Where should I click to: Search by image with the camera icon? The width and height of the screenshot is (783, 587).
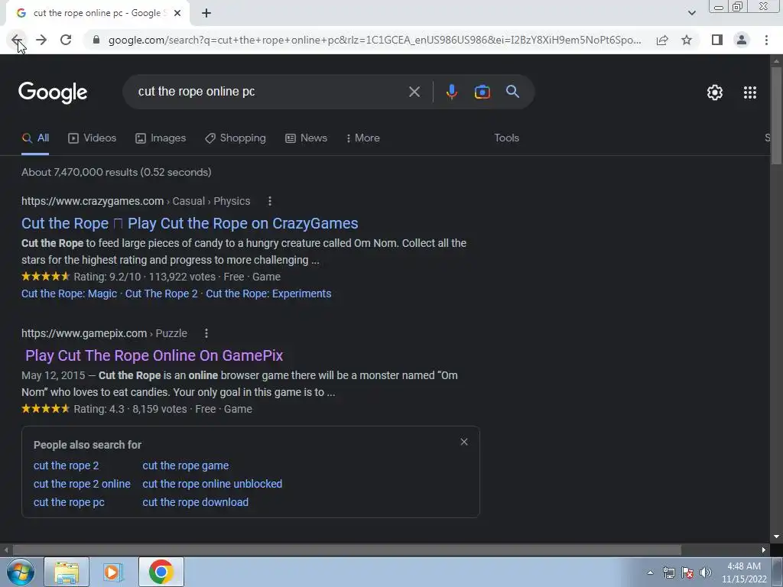click(x=482, y=92)
